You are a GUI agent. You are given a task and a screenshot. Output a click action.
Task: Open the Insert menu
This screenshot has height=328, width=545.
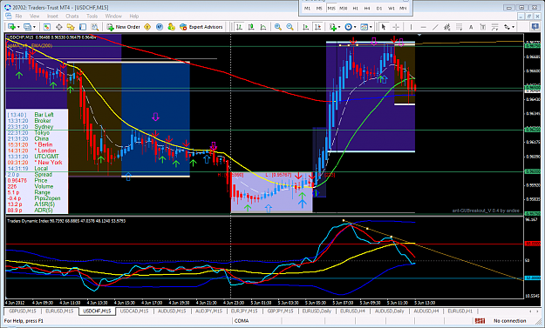[52, 16]
